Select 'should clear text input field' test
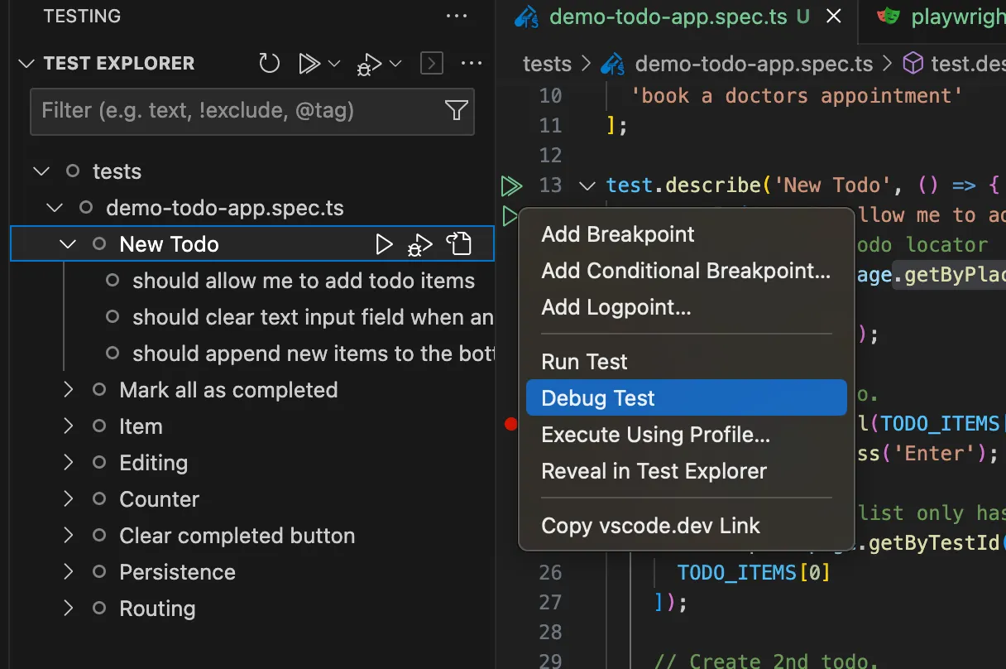The width and height of the screenshot is (1006, 669). [x=313, y=317]
